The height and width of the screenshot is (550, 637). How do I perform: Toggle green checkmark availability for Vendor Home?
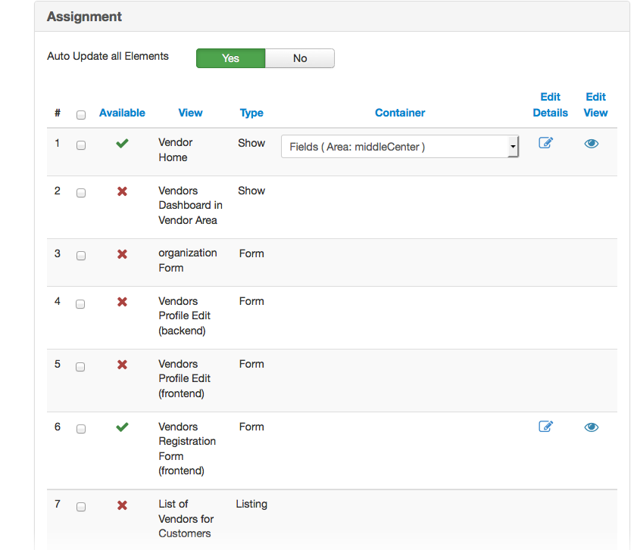122,143
